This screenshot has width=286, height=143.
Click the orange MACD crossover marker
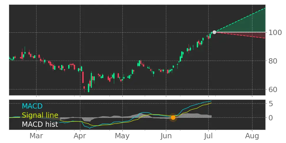(173, 118)
